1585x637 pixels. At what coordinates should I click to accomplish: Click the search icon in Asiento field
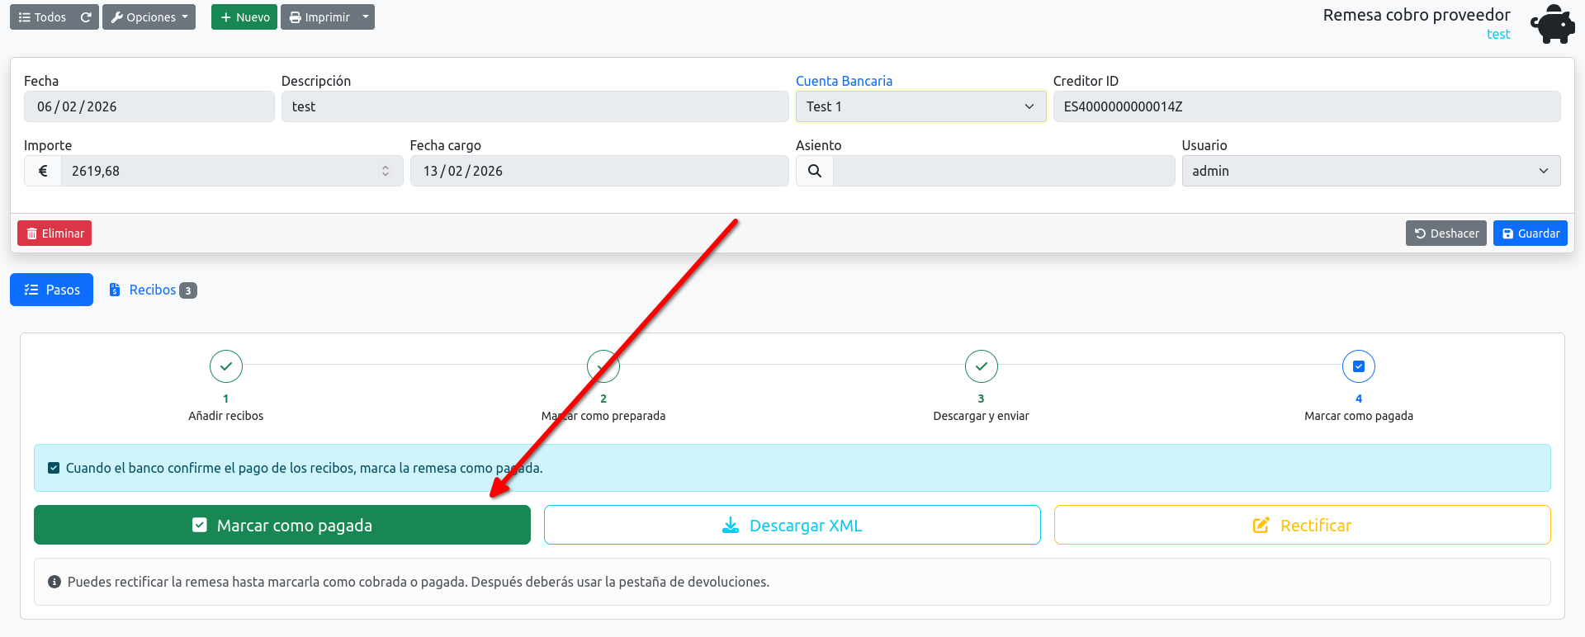click(814, 171)
